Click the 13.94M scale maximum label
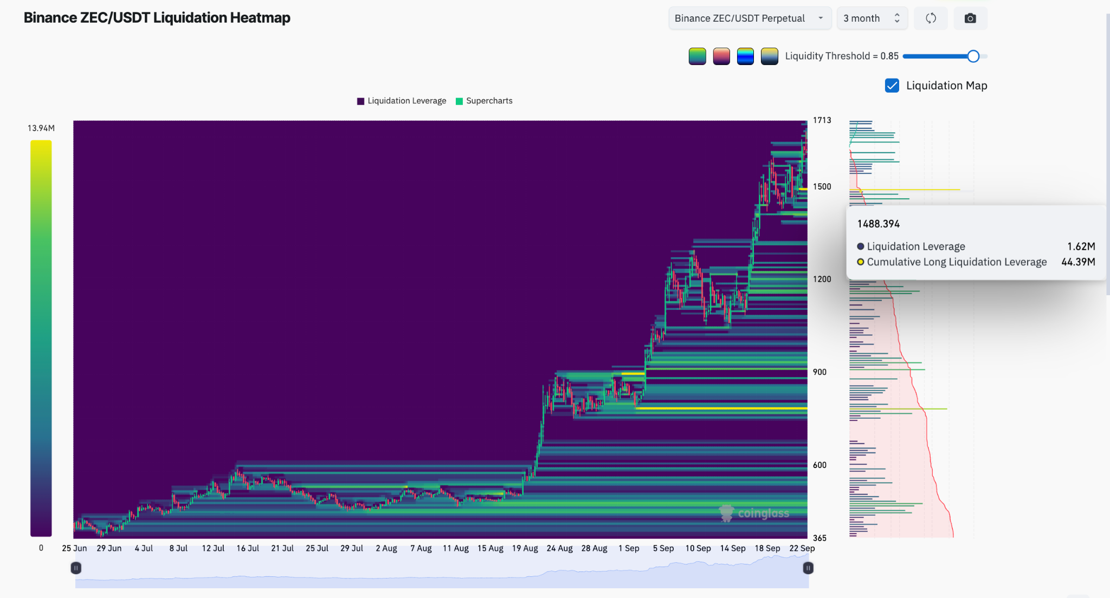Viewport: 1110px width, 598px height. pyautogui.click(x=41, y=128)
